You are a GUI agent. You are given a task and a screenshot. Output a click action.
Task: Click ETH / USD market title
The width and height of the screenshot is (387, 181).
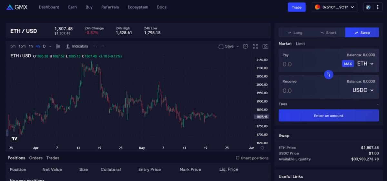pos(24,31)
